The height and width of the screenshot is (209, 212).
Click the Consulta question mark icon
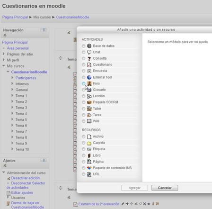(x=89, y=58)
